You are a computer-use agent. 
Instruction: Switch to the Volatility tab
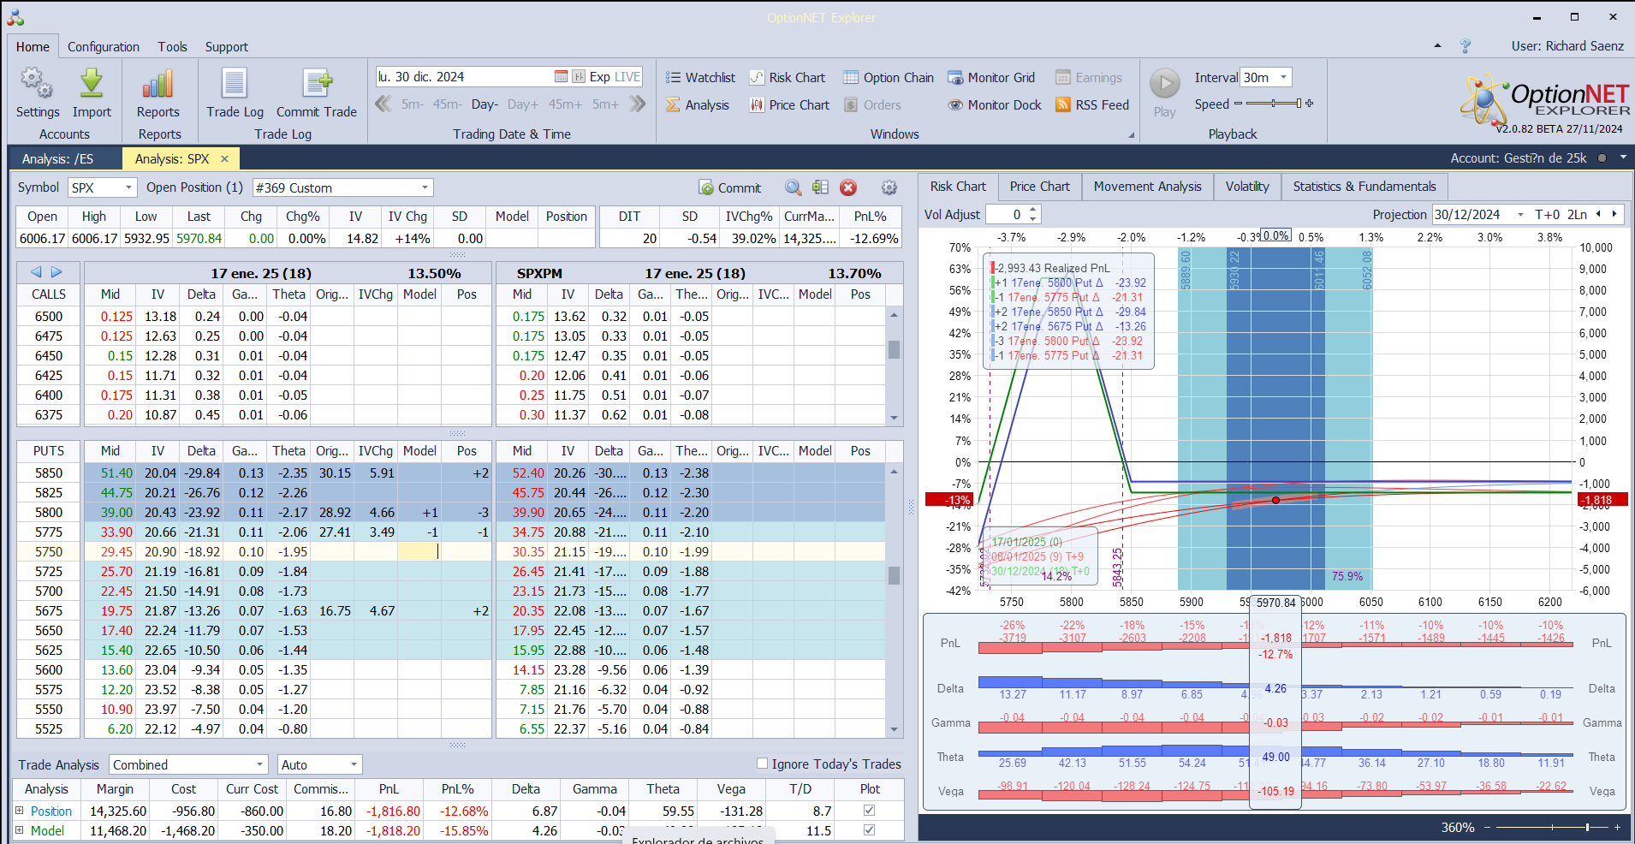click(x=1246, y=187)
